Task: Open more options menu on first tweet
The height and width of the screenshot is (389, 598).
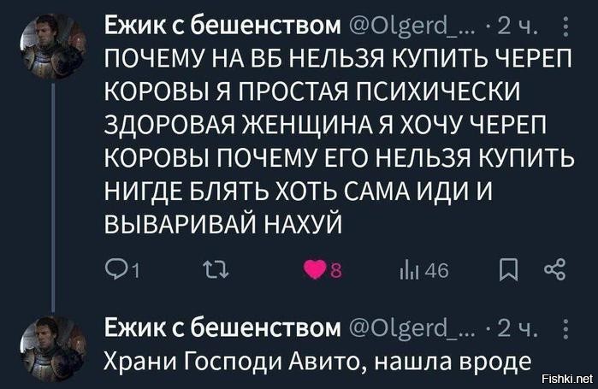Action: 570,31
